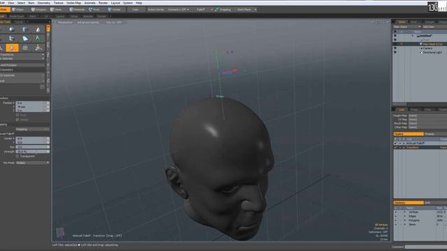Image resolution: width=447 pixels, height=251 pixels.
Task: Open the View menu
Action: point(11,3)
